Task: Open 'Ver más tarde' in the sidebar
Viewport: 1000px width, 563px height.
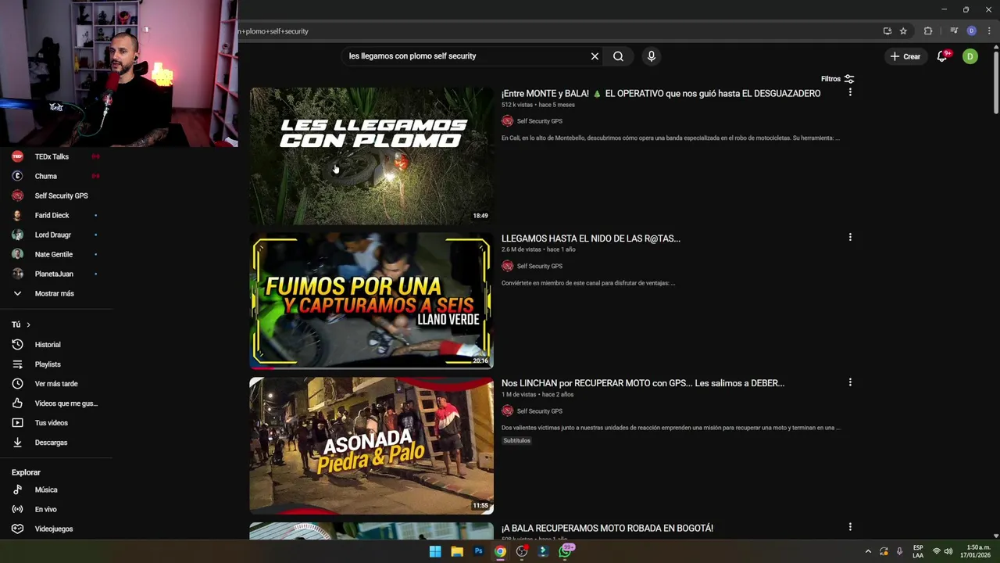Action: click(x=56, y=384)
